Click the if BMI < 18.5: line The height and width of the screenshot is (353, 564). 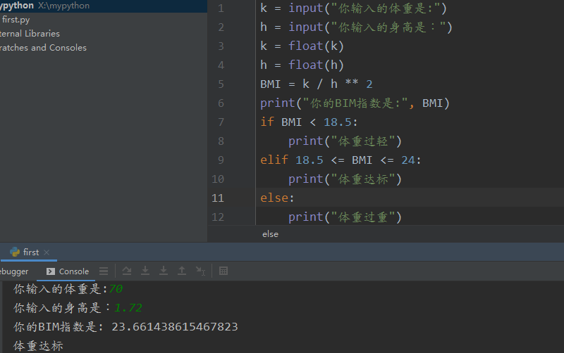tap(309, 122)
